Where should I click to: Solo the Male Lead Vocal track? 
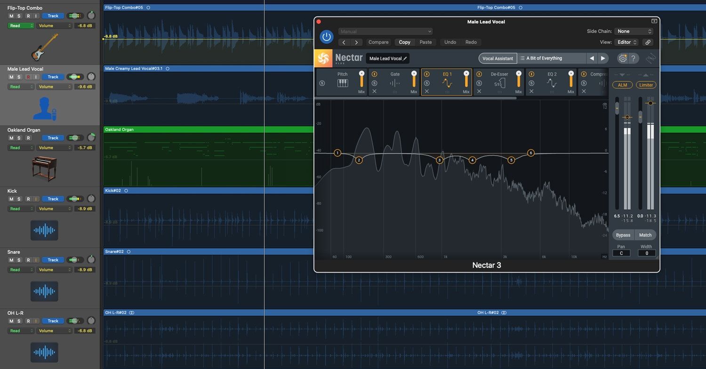coord(19,77)
